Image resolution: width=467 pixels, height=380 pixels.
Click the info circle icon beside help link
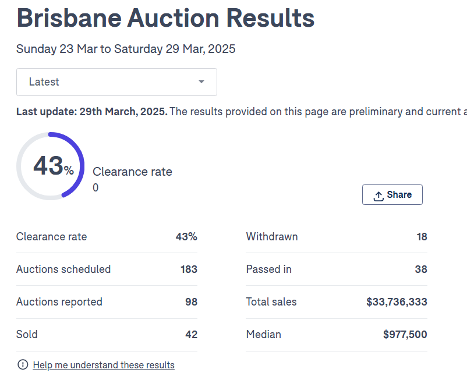[23, 365]
